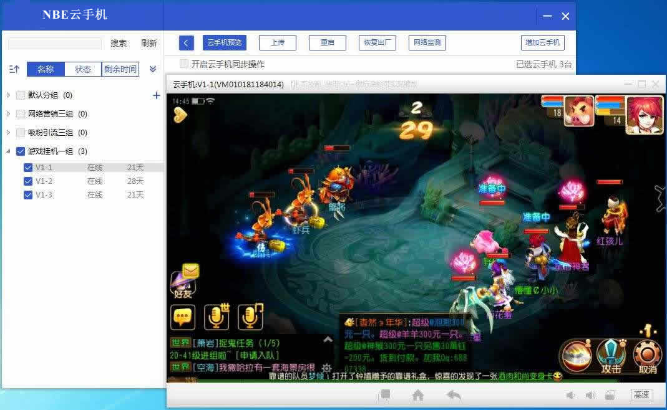Click the 上传 upload button
This screenshot has width=667, height=410.
pos(278,42)
